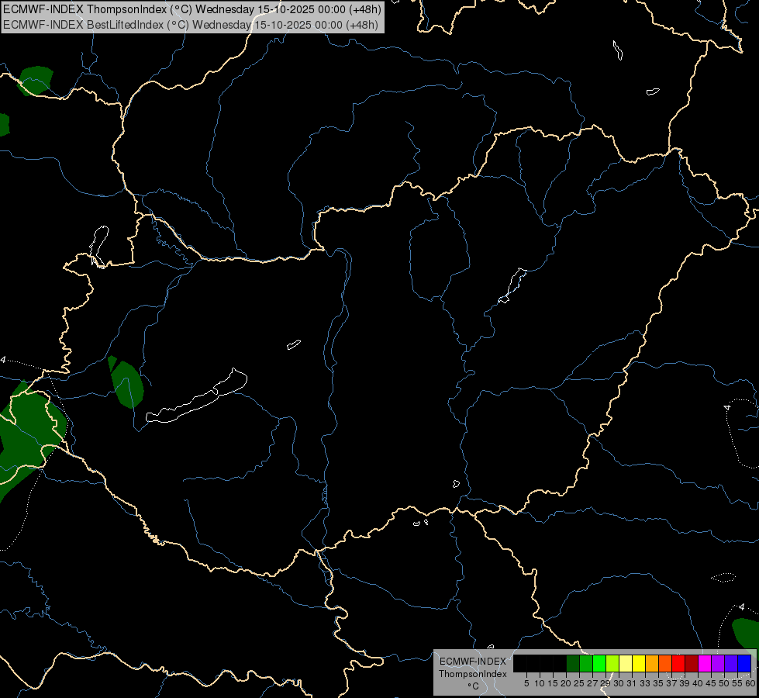Select the pale yellow 30–31 legend swatch
Viewport: 759px width, 698px height.
[x=626, y=663]
